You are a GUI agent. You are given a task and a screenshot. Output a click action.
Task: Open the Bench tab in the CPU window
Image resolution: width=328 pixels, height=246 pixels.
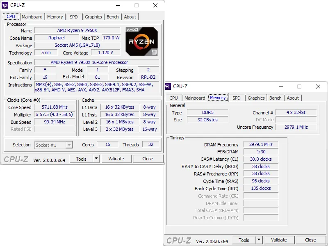[112, 17]
